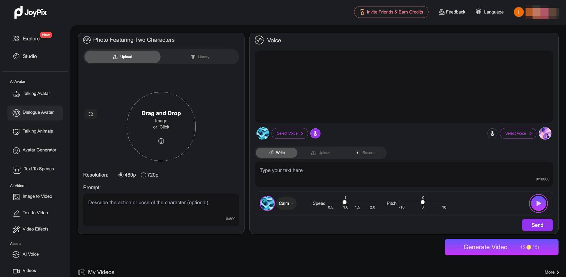Select 720p resolution
Image resolution: width=566 pixels, height=277 pixels.
144,175
